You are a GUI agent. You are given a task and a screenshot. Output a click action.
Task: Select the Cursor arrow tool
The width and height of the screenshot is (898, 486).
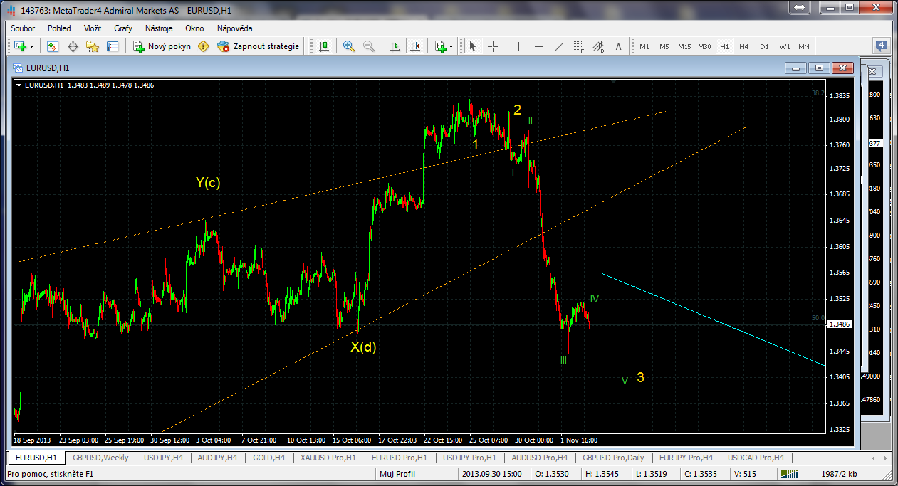click(x=472, y=46)
